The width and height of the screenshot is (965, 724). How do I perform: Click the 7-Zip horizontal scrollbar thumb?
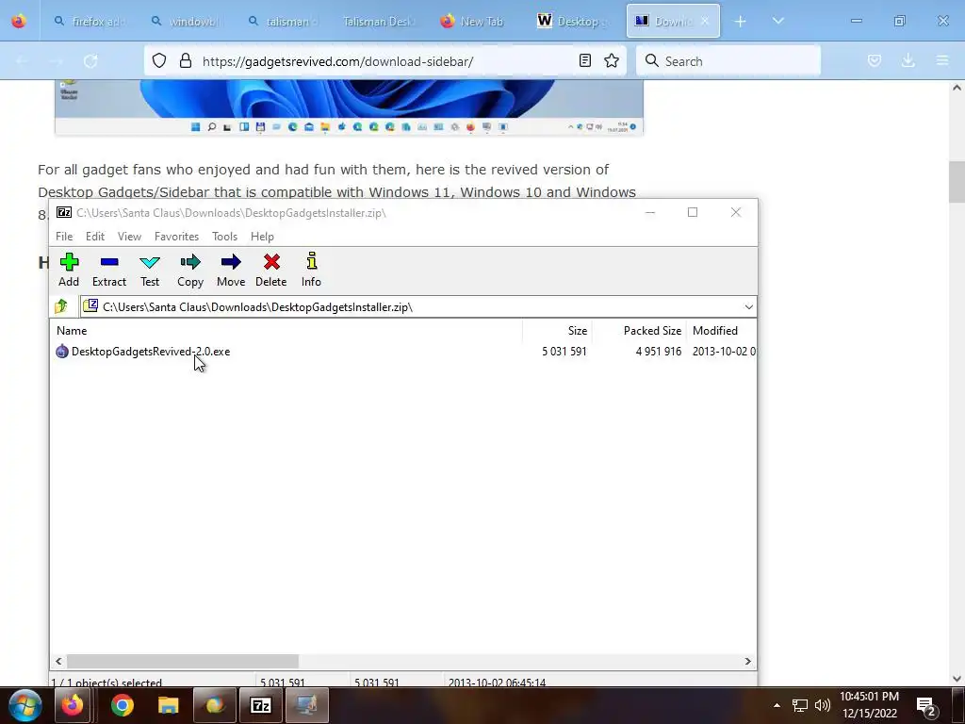[183, 661]
